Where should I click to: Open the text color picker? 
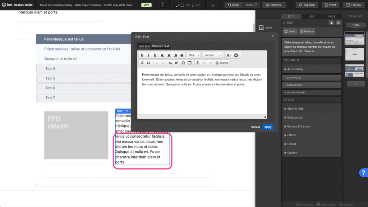(228, 55)
